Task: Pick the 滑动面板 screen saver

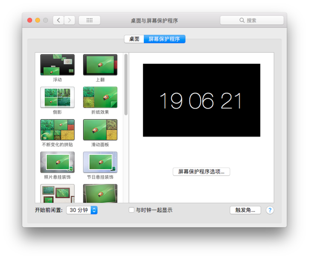Action: [100, 130]
